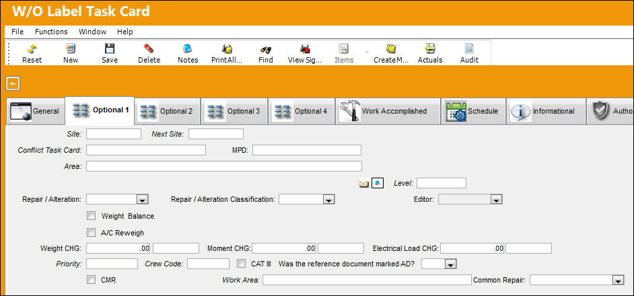Click the Moment CHG unit field

pos(341,248)
